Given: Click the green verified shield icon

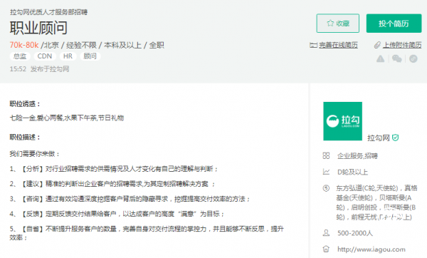Looking at the screenshot, I should tap(396, 138).
